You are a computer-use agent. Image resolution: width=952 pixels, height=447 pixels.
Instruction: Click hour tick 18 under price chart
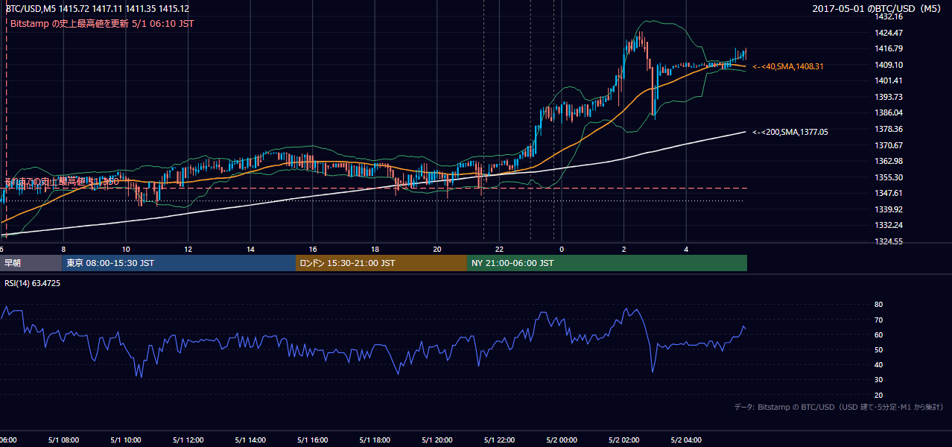click(375, 250)
